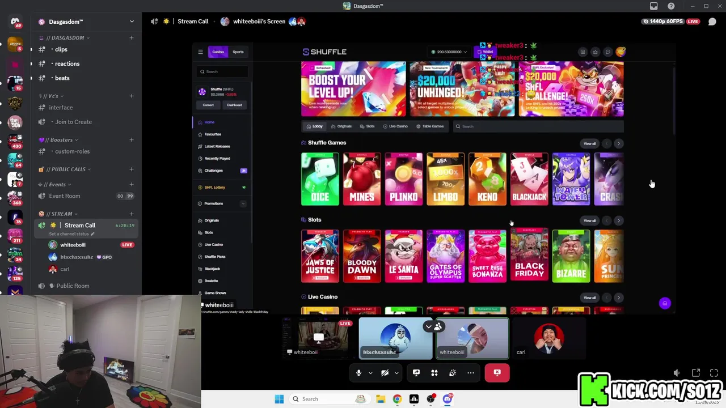Viewport: 726px width, 408px height.
Task: Select the Sports tab on Shuffle
Action: [x=238, y=52]
